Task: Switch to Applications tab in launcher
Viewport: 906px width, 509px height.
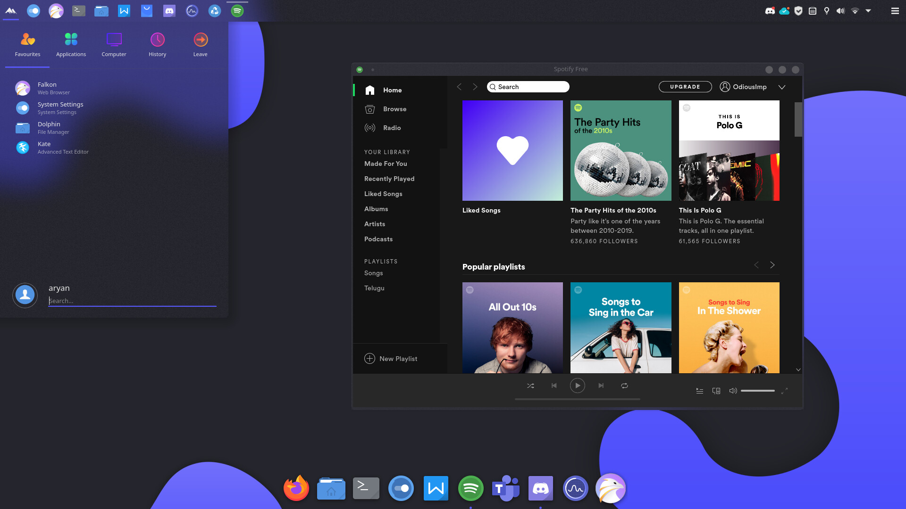Action: pos(71,45)
